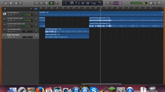
Task: Open Skype from the Dock
Action: pos(94,89)
